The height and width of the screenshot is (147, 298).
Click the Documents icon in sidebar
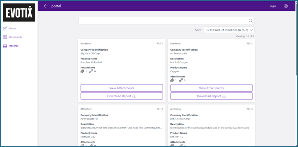(5, 37)
